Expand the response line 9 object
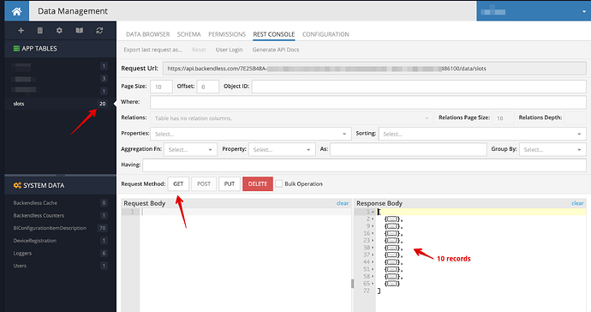The width and height of the screenshot is (591, 312). (x=373, y=226)
